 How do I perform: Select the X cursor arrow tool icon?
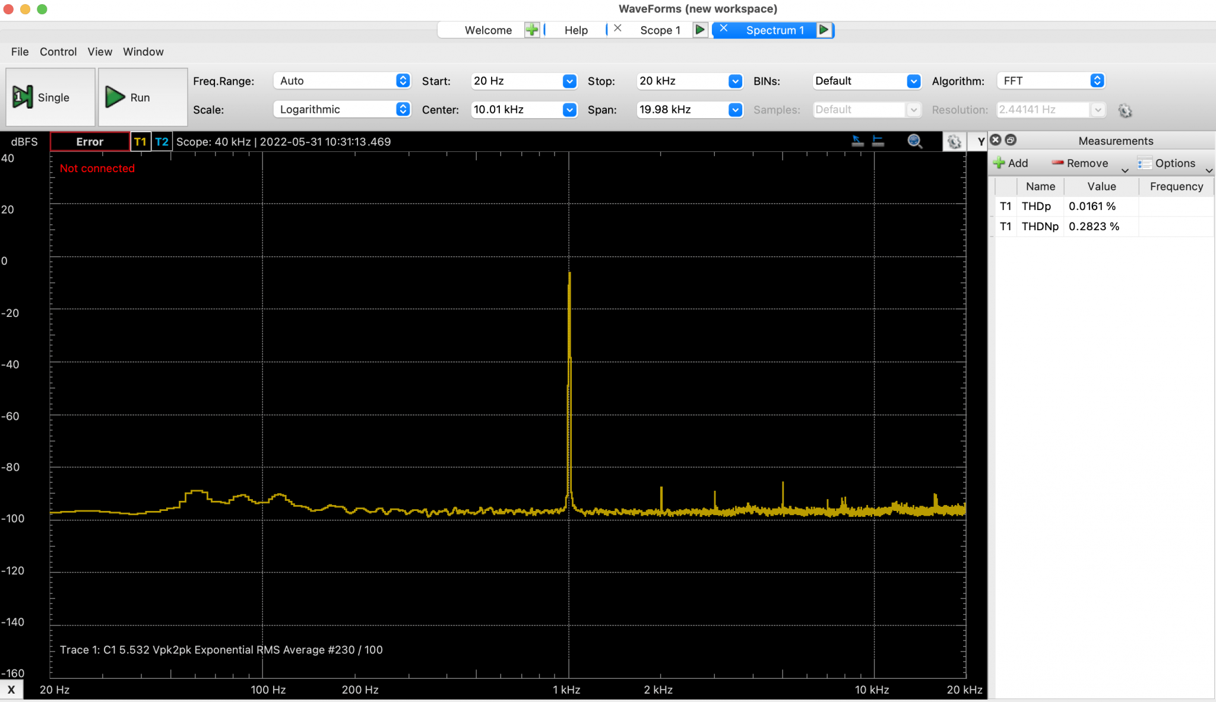pyautogui.click(x=857, y=141)
